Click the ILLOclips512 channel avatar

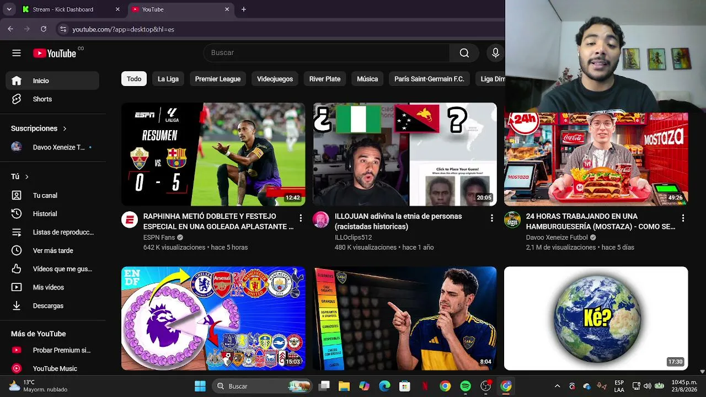[321, 220]
